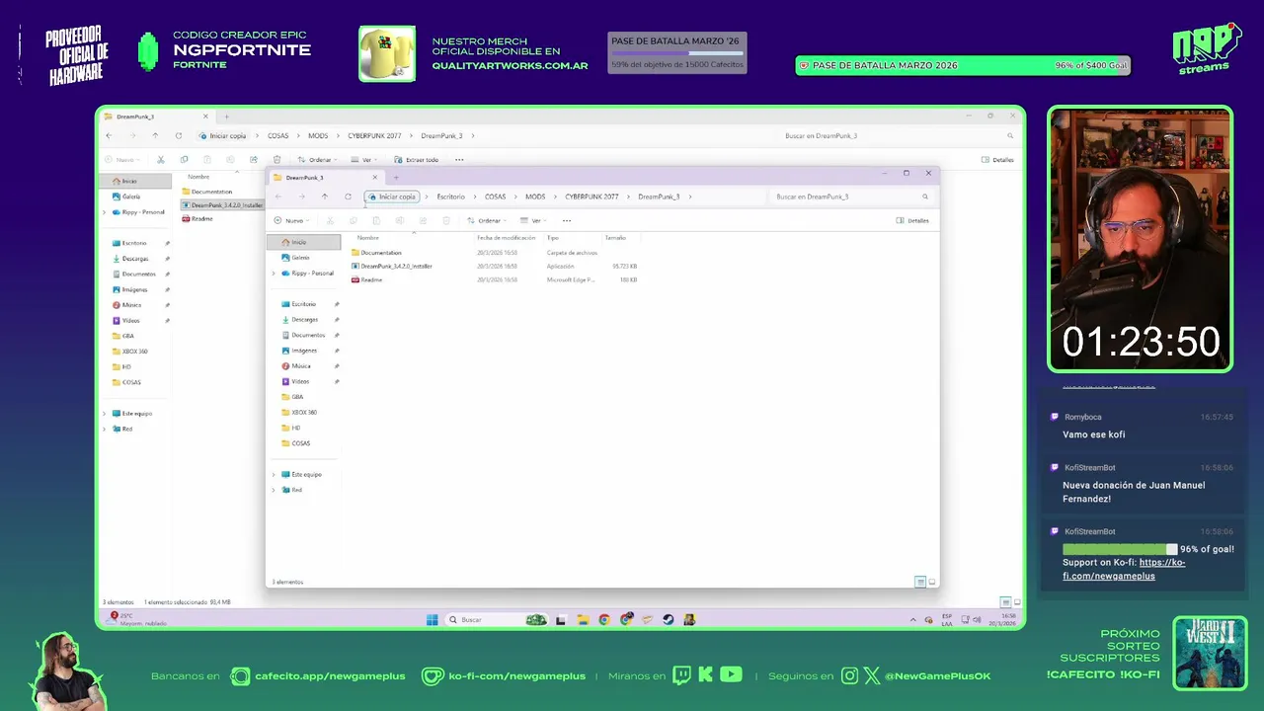Click delete trash icon in back window
1264x711 pixels.
(x=276, y=160)
